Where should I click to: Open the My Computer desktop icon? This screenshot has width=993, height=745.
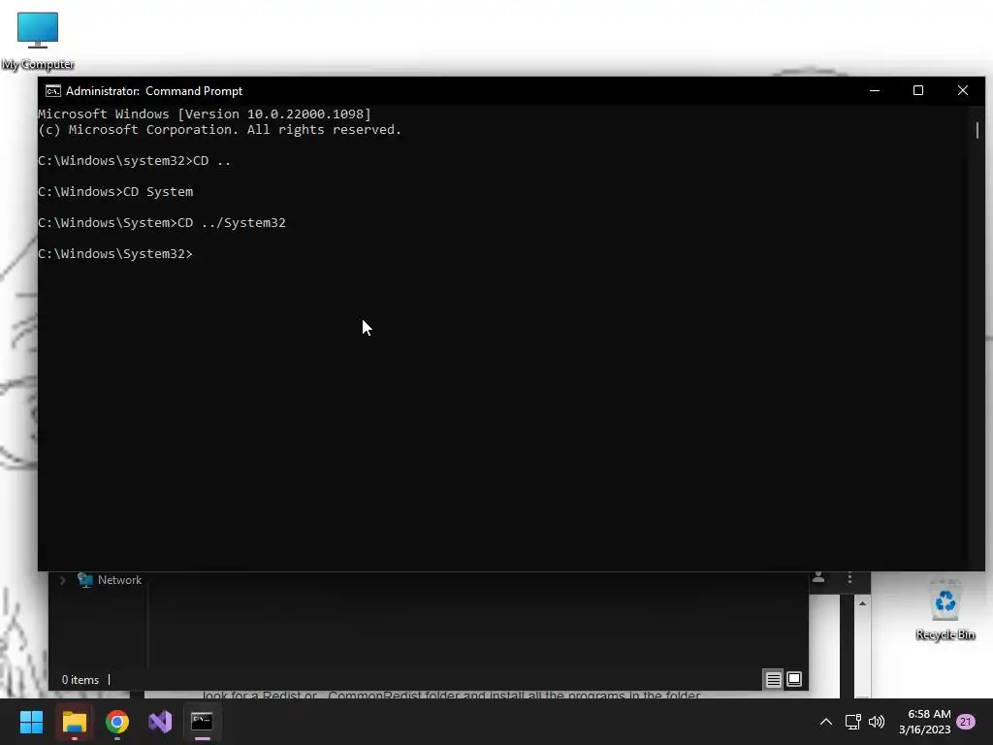pyautogui.click(x=38, y=41)
